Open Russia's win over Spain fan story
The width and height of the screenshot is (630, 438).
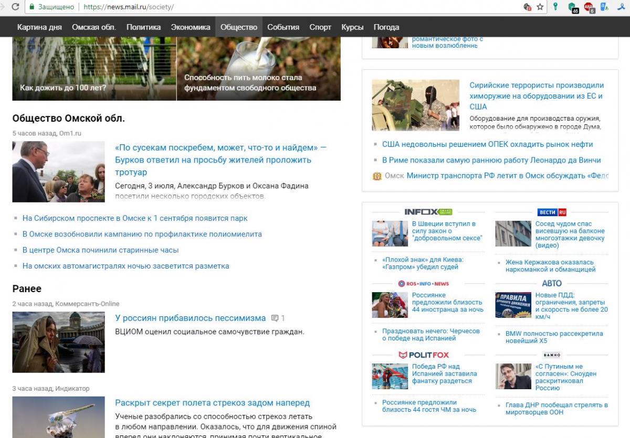coord(445,374)
